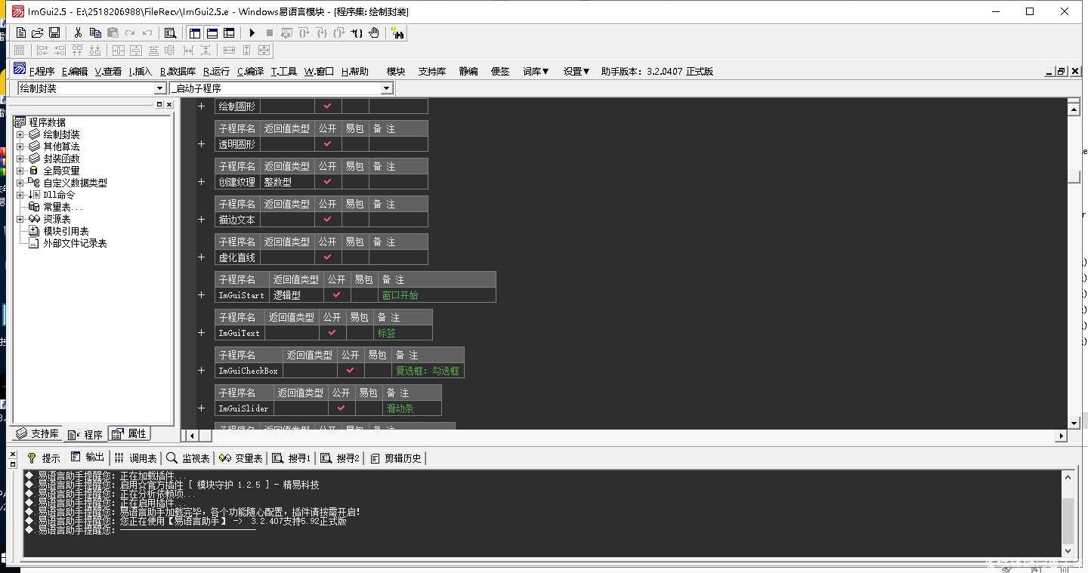The image size is (1088, 573).
Task: Open the E.编辑 menu
Action: point(75,72)
